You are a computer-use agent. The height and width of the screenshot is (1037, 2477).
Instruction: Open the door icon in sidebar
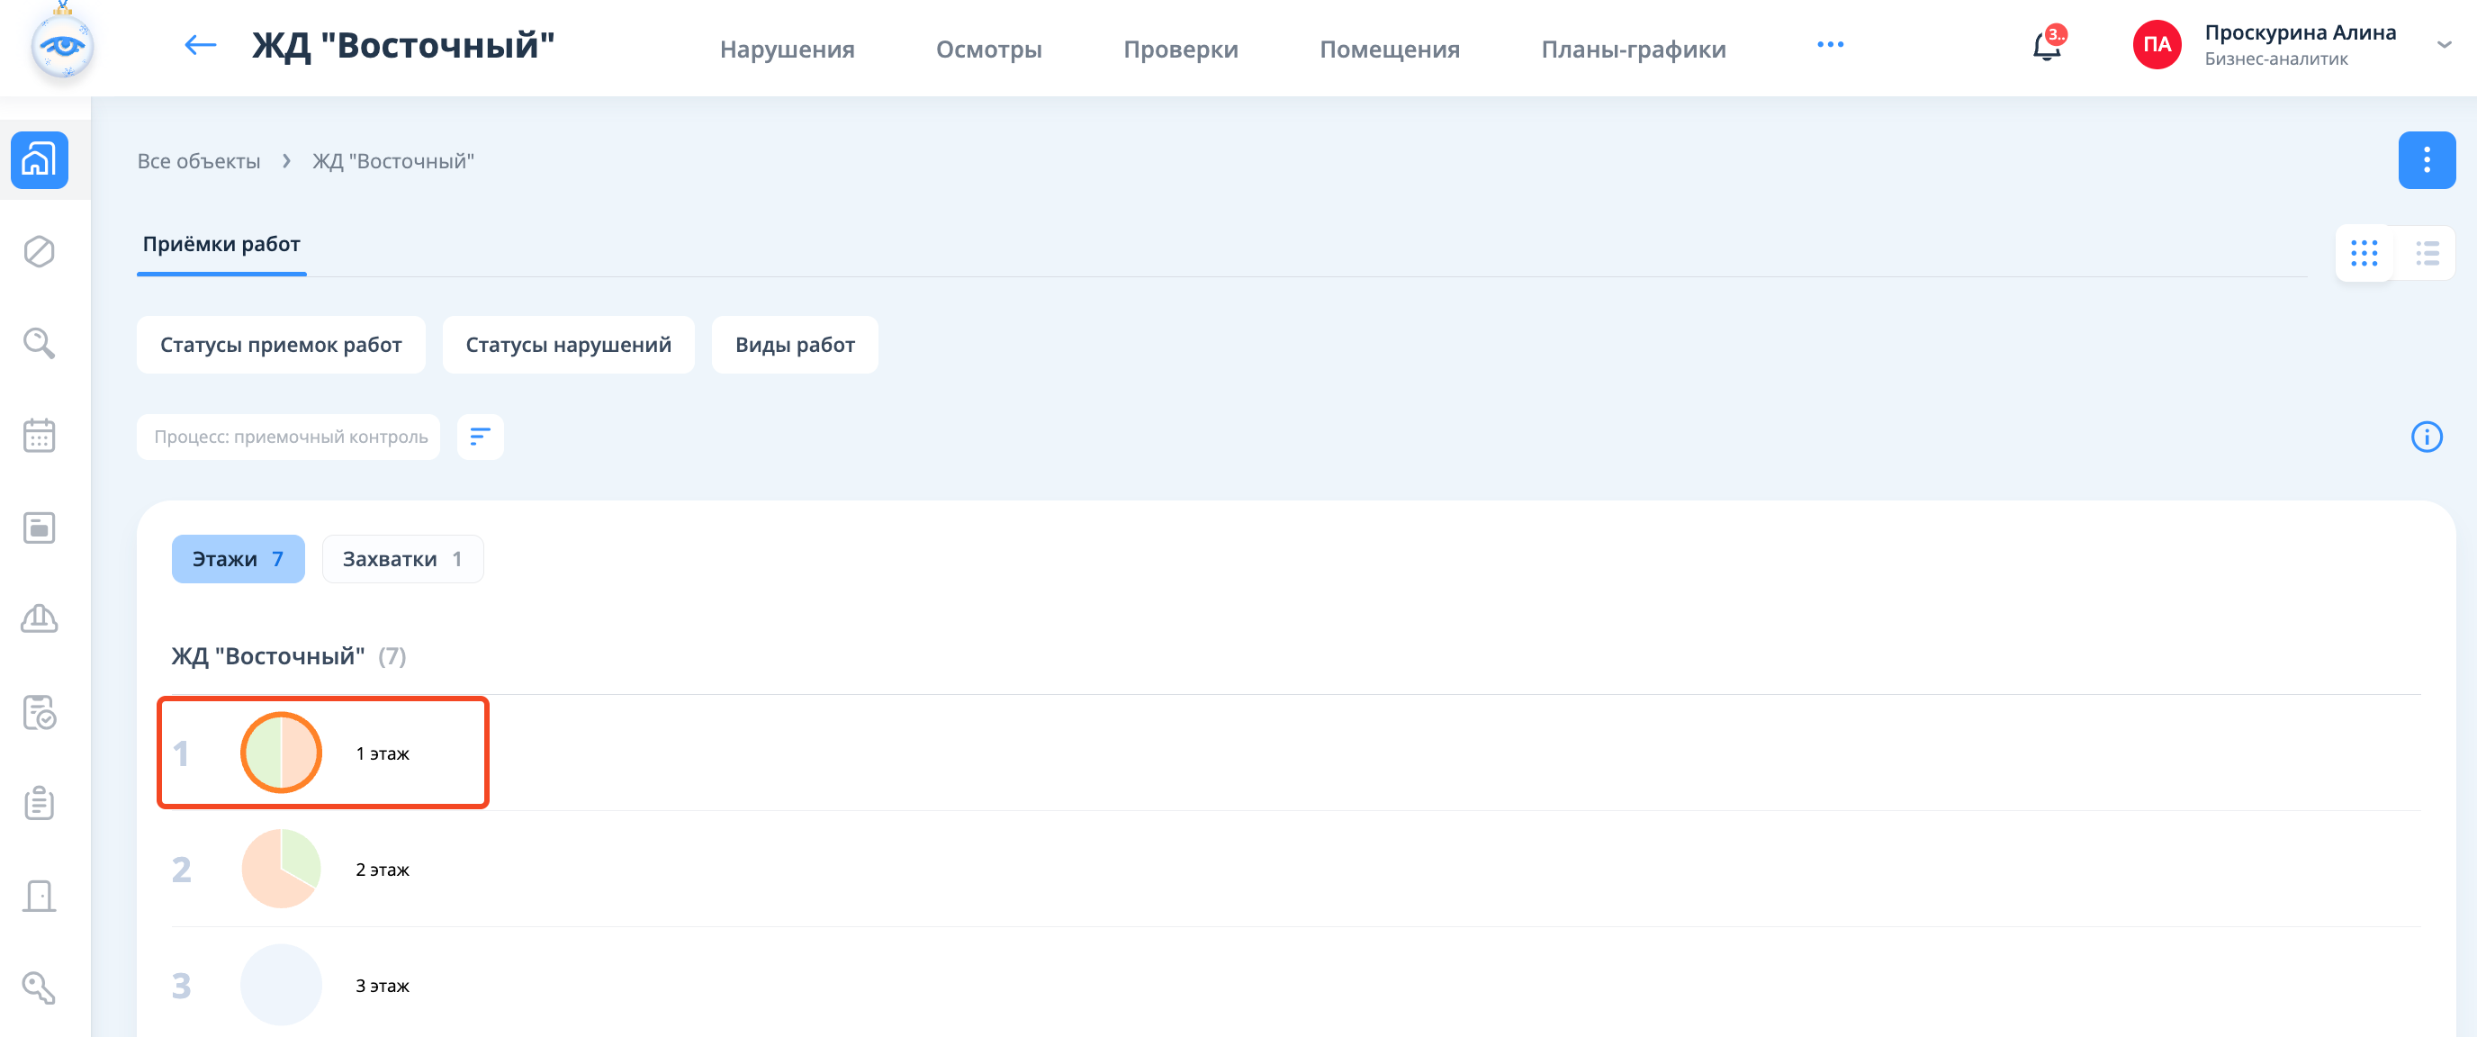point(40,896)
